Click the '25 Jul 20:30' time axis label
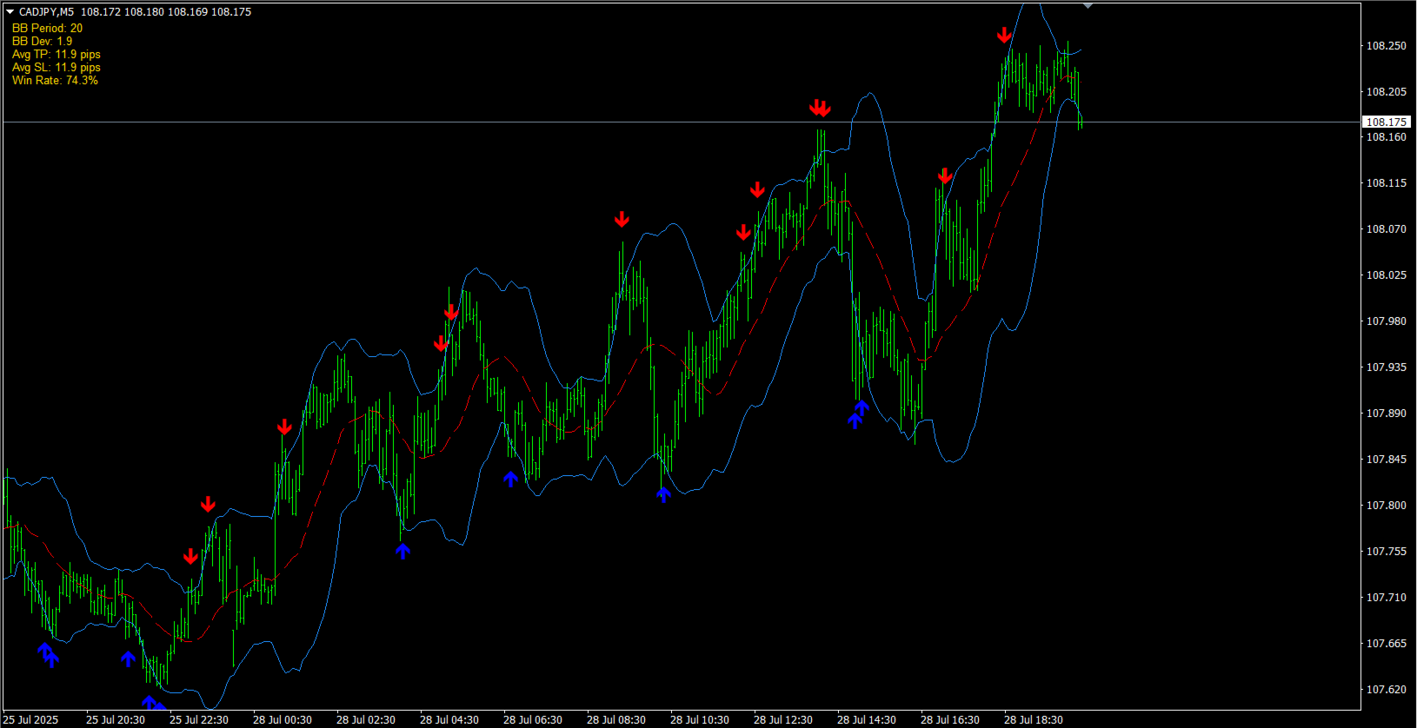Viewport: 1417px width, 728px height. coord(116,720)
